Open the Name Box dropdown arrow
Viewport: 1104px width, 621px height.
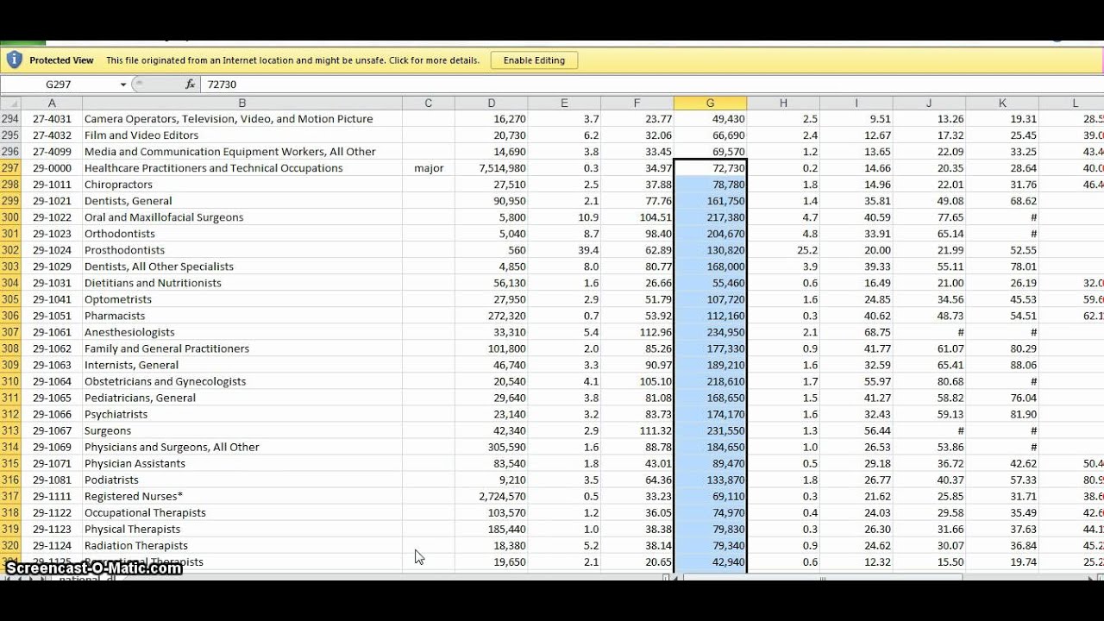click(123, 85)
